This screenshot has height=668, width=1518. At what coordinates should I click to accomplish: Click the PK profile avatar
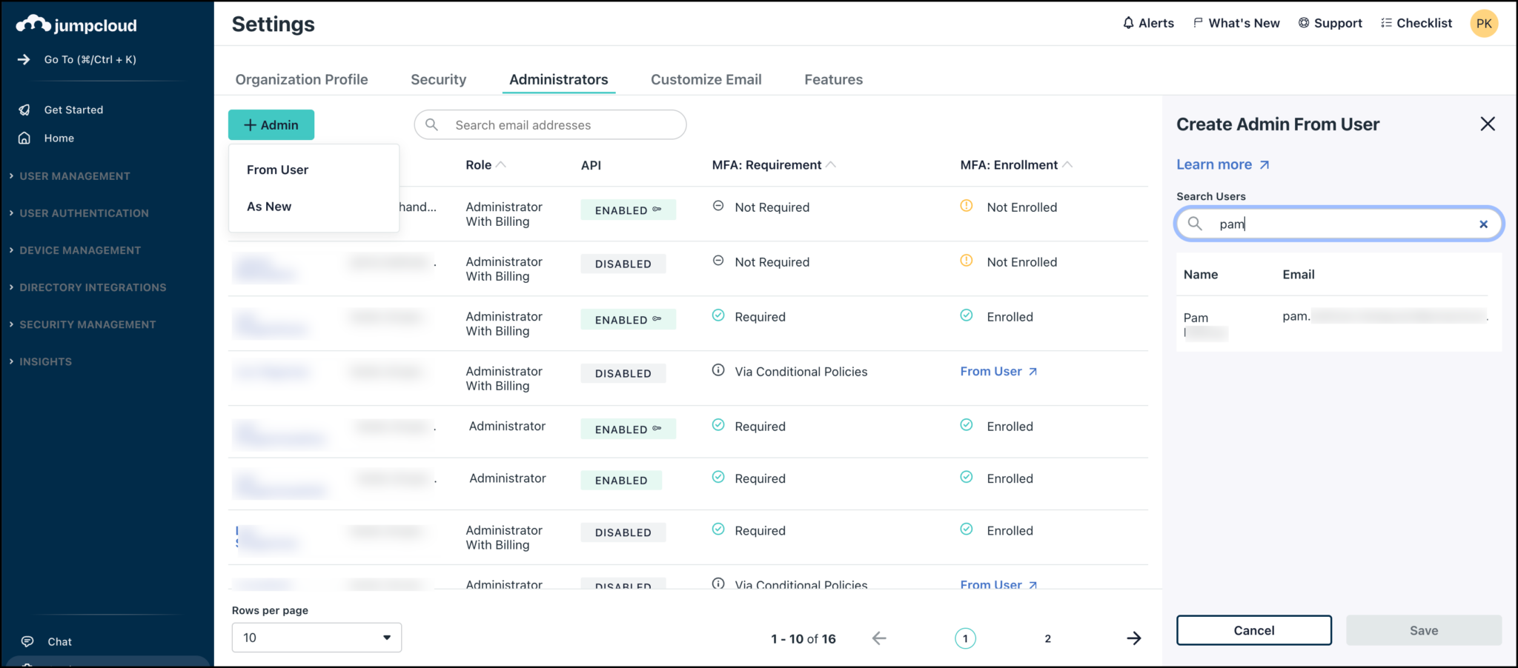1483,23
